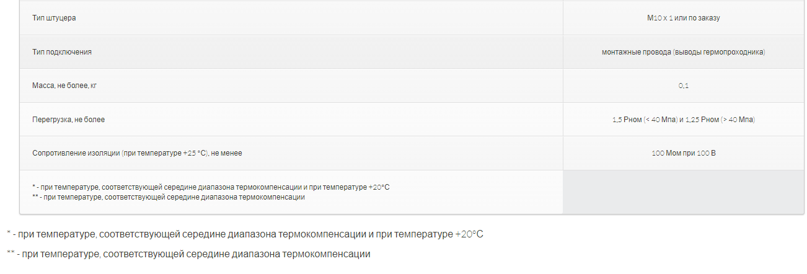
Task: Click the "Тип штуцера" row label
Action: click(x=54, y=18)
